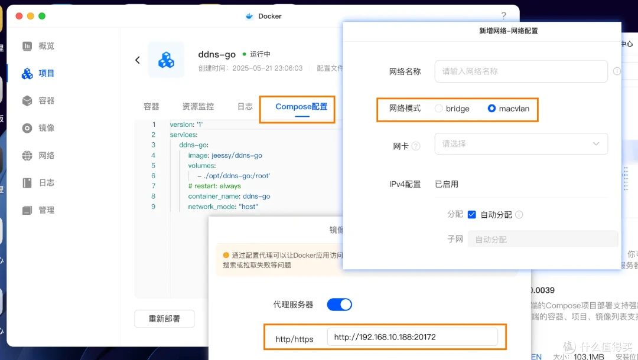
Task: Click the 配置文件 link under ddns-go
Action: point(330,68)
